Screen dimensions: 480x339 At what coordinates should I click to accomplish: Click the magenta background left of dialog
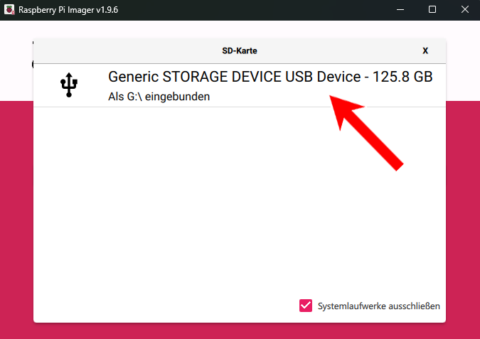(16, 213)
